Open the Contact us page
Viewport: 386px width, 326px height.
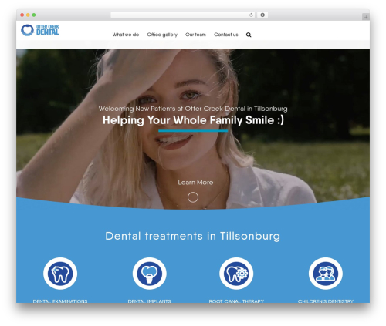click(226, 35)
